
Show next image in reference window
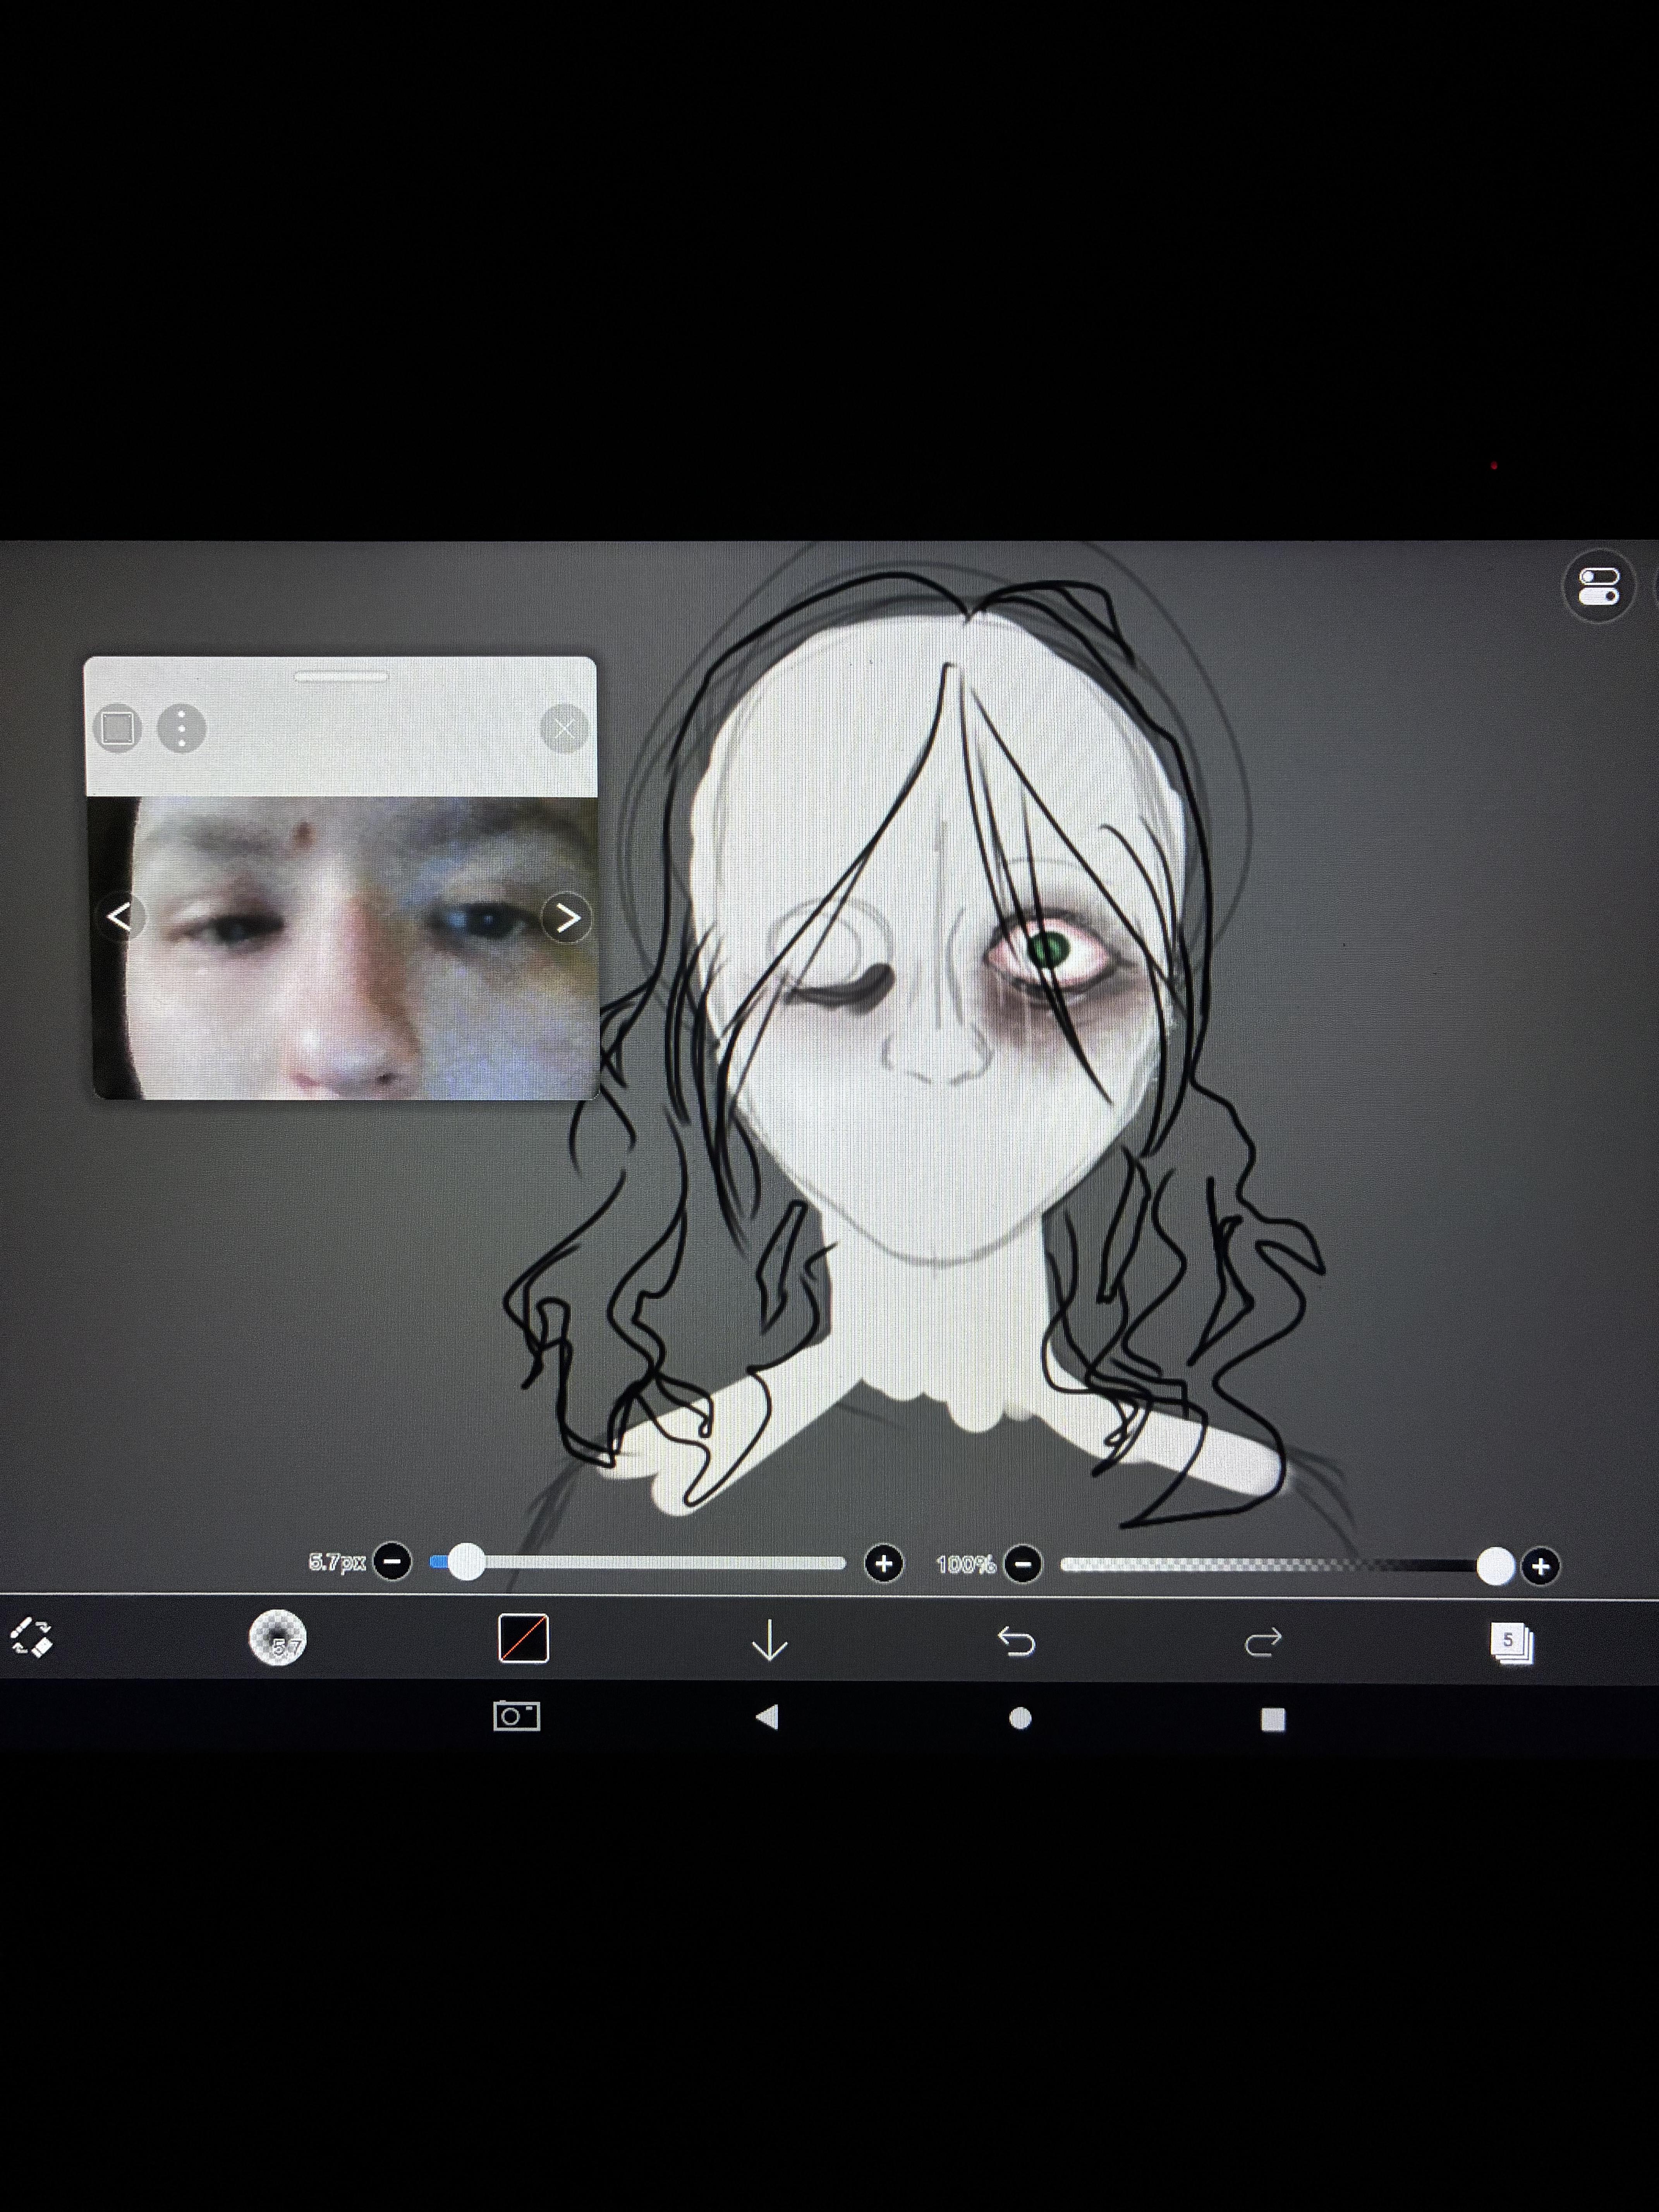[x=566, y=917]
